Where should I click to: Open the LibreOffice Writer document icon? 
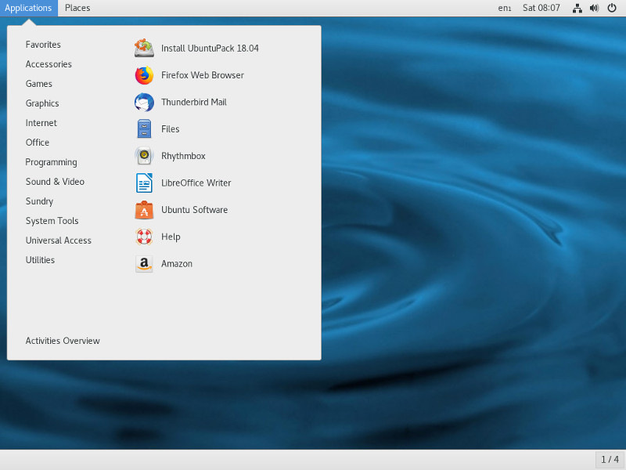144,183
